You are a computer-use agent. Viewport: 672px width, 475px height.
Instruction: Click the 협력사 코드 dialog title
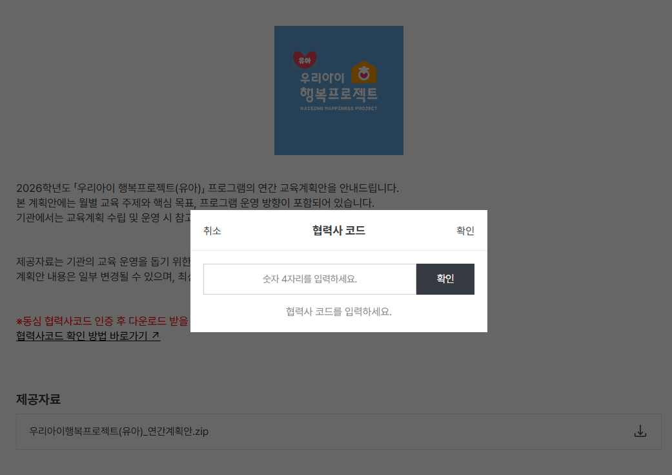tap(338, 231)
